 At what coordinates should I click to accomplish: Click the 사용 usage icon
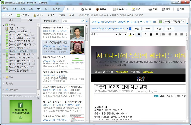178,9
